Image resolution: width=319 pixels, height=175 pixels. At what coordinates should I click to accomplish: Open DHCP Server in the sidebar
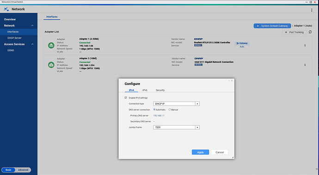(x=14, y=38)
